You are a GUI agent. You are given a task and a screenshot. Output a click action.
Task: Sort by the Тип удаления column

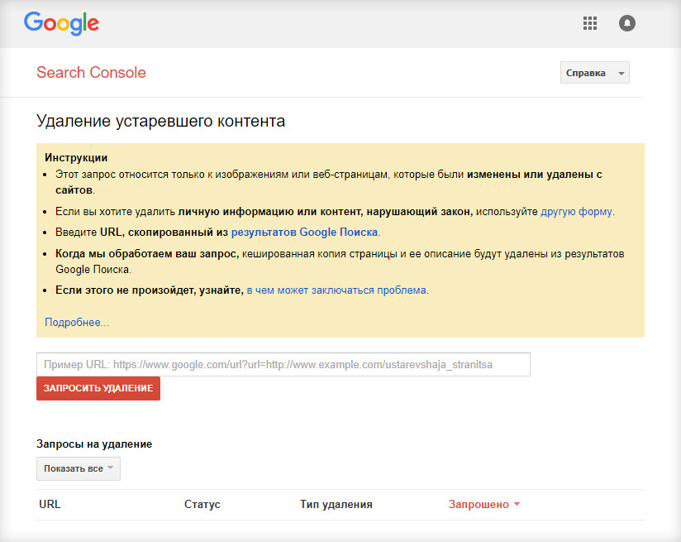pyautogui.click(x=336, y=504)
